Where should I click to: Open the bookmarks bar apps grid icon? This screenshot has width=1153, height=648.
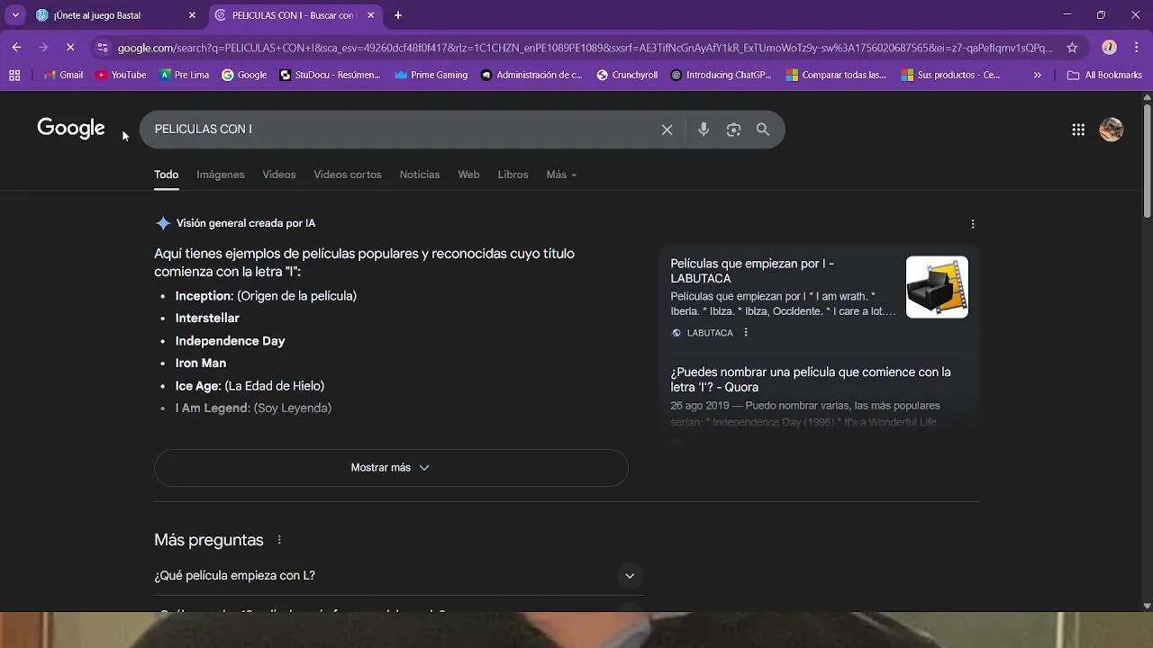pyautogui.click(x=14, y=75)
